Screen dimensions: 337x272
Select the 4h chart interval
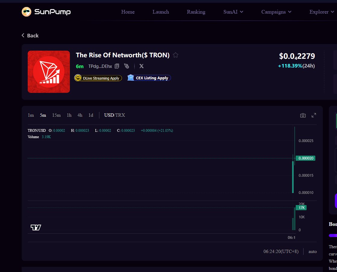(x=80, y=115)
